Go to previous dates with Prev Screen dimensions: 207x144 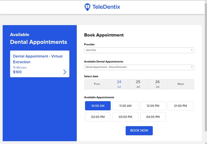point(97,84)
